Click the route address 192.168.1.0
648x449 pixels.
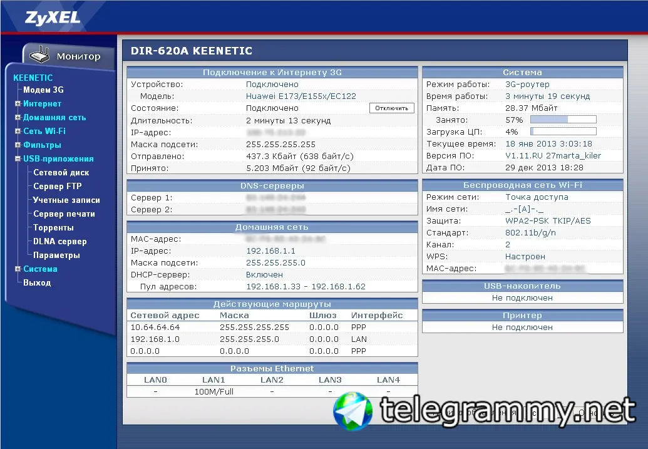click(x=155, y=339)
